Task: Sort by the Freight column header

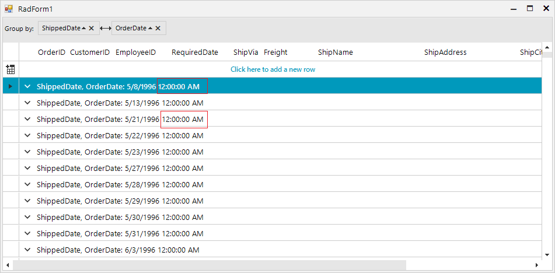Action: (x=275, y=52)
